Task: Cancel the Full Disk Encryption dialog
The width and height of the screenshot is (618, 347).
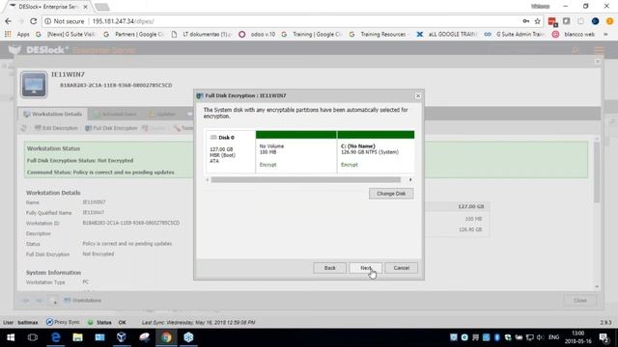Action: coord(402,268)
